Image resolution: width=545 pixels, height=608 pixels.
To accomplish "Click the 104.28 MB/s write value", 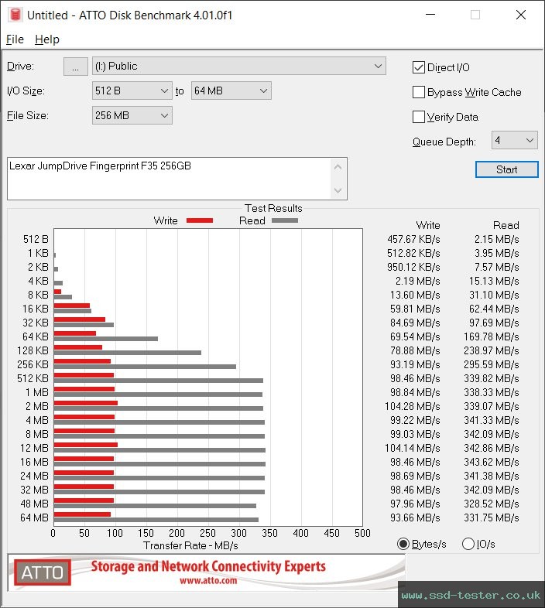I will tap(413, 406).
